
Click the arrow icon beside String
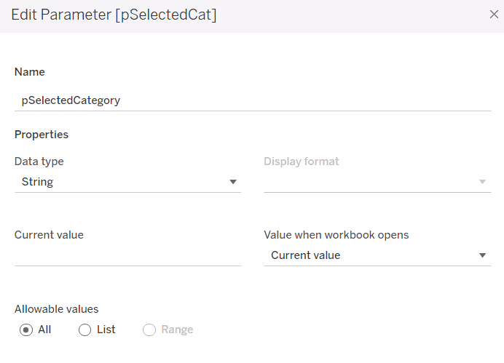click(x=233, y=182)
